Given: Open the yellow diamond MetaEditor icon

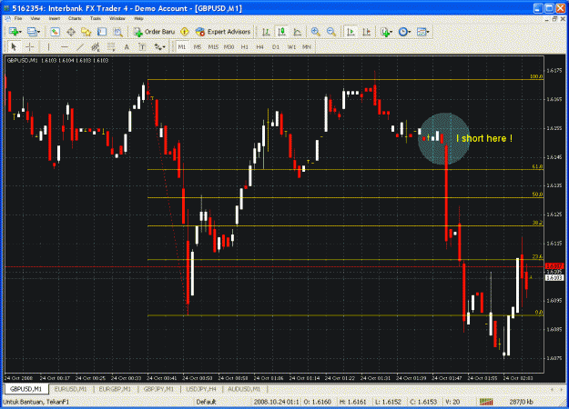Looking at the screenshot, I should point(184,32).
